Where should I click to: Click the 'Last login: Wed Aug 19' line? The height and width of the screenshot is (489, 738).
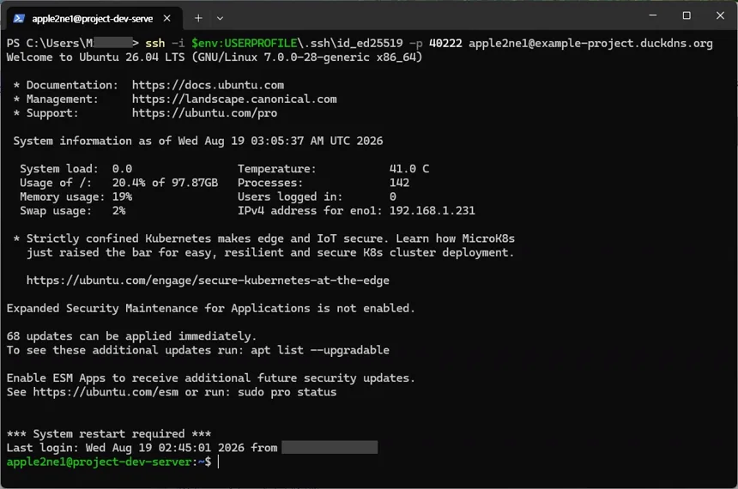tap(192, 448)
